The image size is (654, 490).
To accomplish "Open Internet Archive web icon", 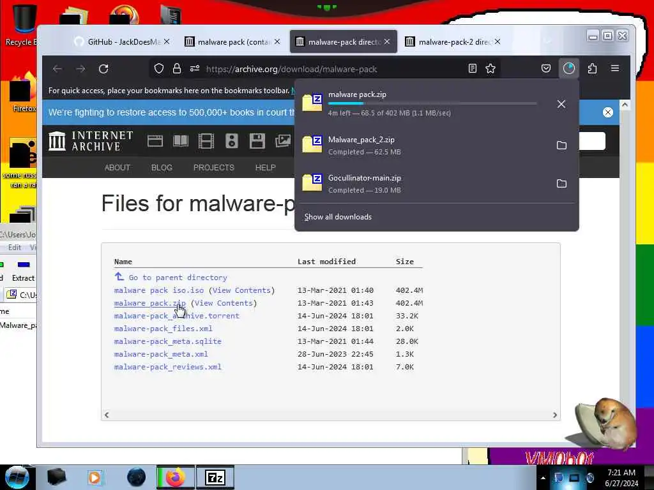I will (x=155, y=141).
